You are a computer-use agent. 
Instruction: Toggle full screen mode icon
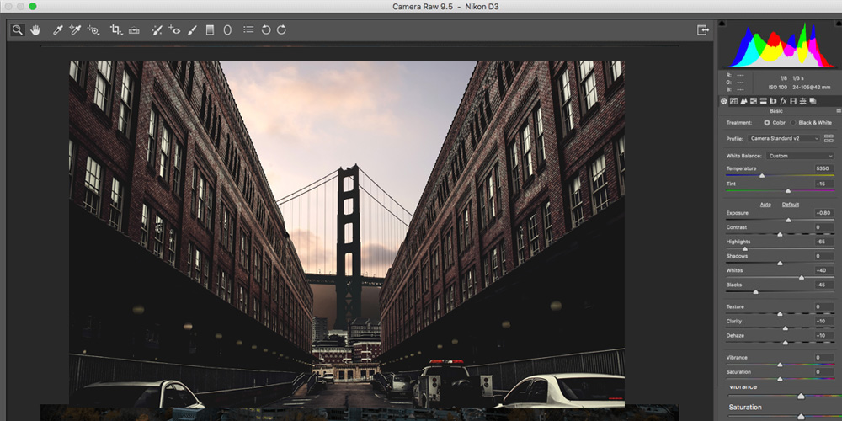tap(702, 30)
